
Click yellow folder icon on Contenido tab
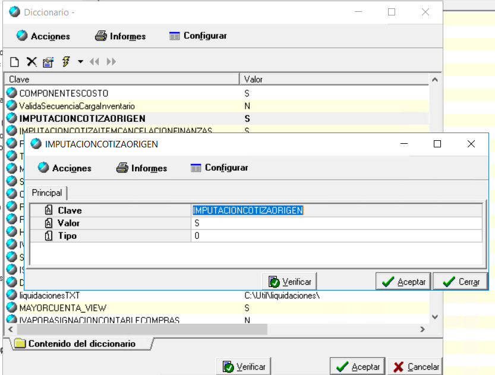20,343
